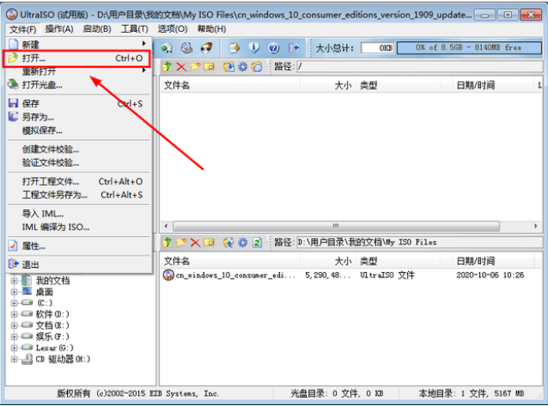Create new folder in image pane toolbar

pos(195,66)
